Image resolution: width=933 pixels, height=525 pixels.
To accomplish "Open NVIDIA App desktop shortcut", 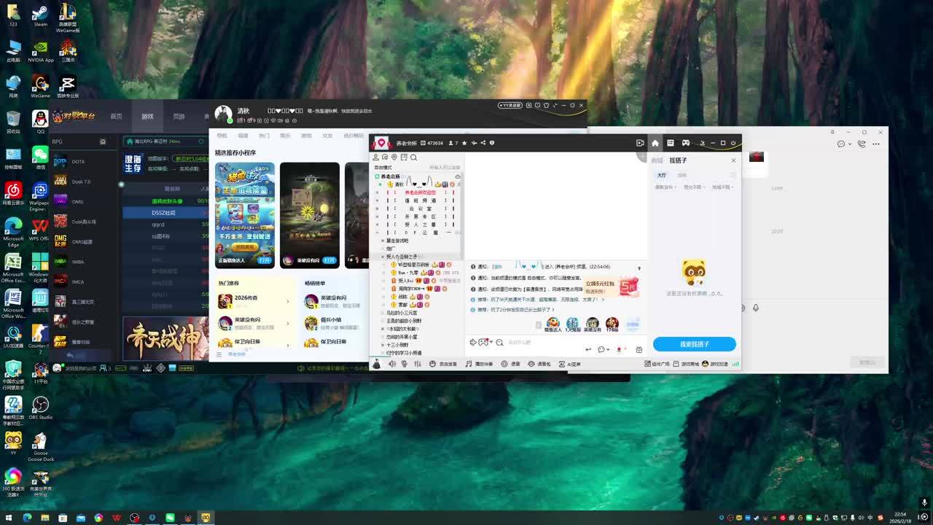I will click(x=41, y=50).
